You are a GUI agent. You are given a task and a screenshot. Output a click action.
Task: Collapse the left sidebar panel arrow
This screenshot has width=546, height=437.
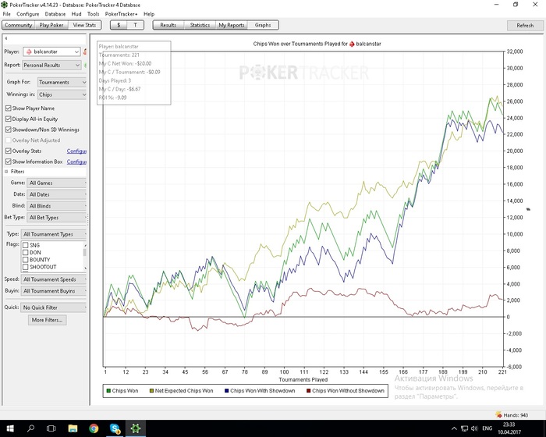[5, 37]
